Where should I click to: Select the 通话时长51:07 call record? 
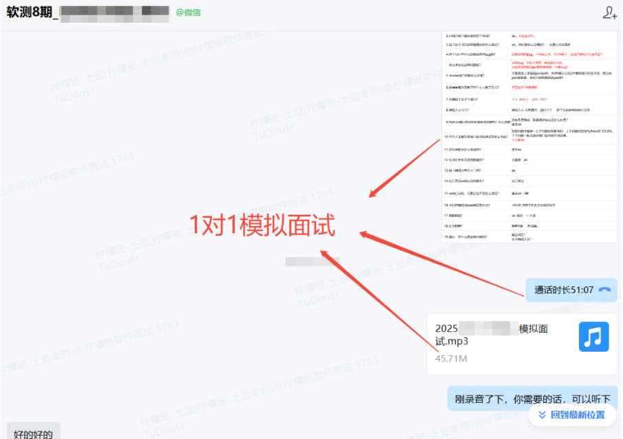(564, 290)
